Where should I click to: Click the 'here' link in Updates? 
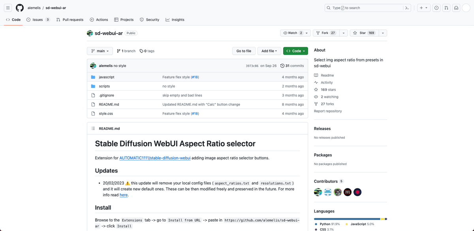(124, 195)
